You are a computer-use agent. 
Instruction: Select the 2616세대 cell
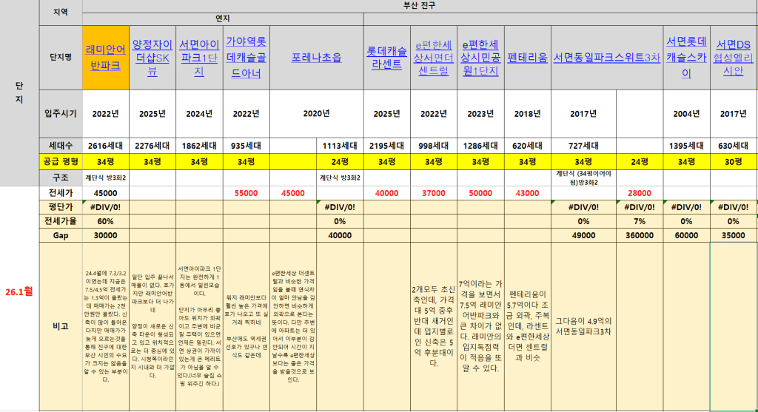tap(105, 146)
